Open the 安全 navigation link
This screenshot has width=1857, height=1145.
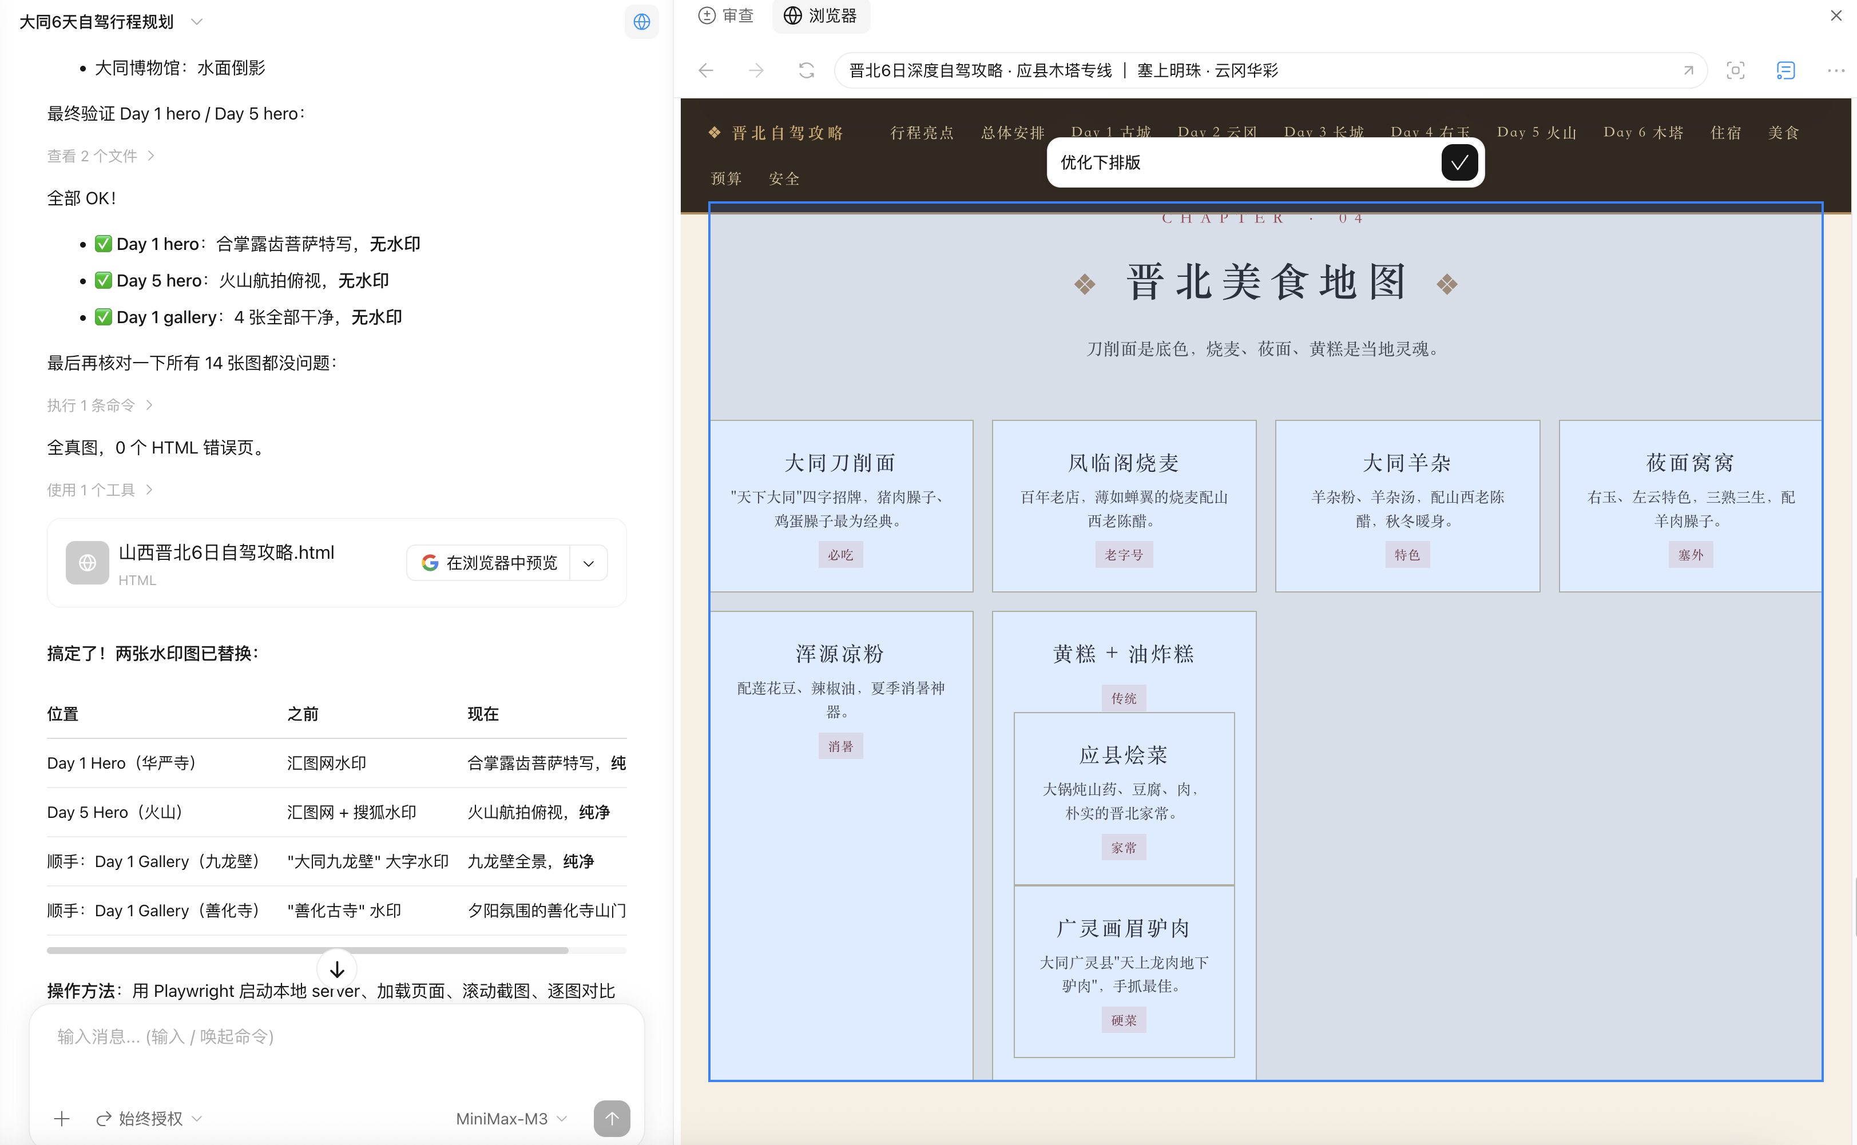click(x=784, y=178)
